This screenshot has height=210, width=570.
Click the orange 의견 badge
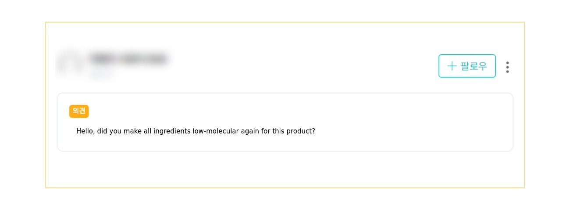coord(79,111)
